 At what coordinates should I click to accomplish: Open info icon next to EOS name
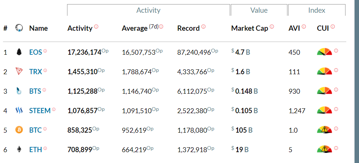[45, 51]
